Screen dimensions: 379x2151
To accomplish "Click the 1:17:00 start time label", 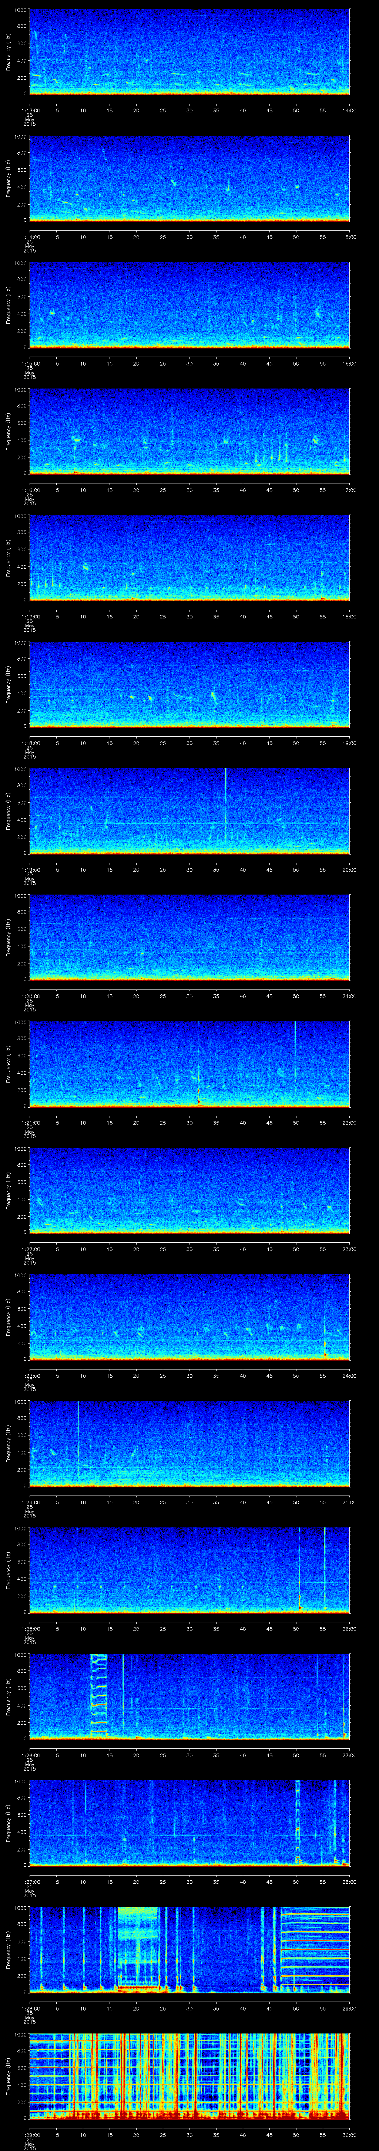I will (30, 616).
